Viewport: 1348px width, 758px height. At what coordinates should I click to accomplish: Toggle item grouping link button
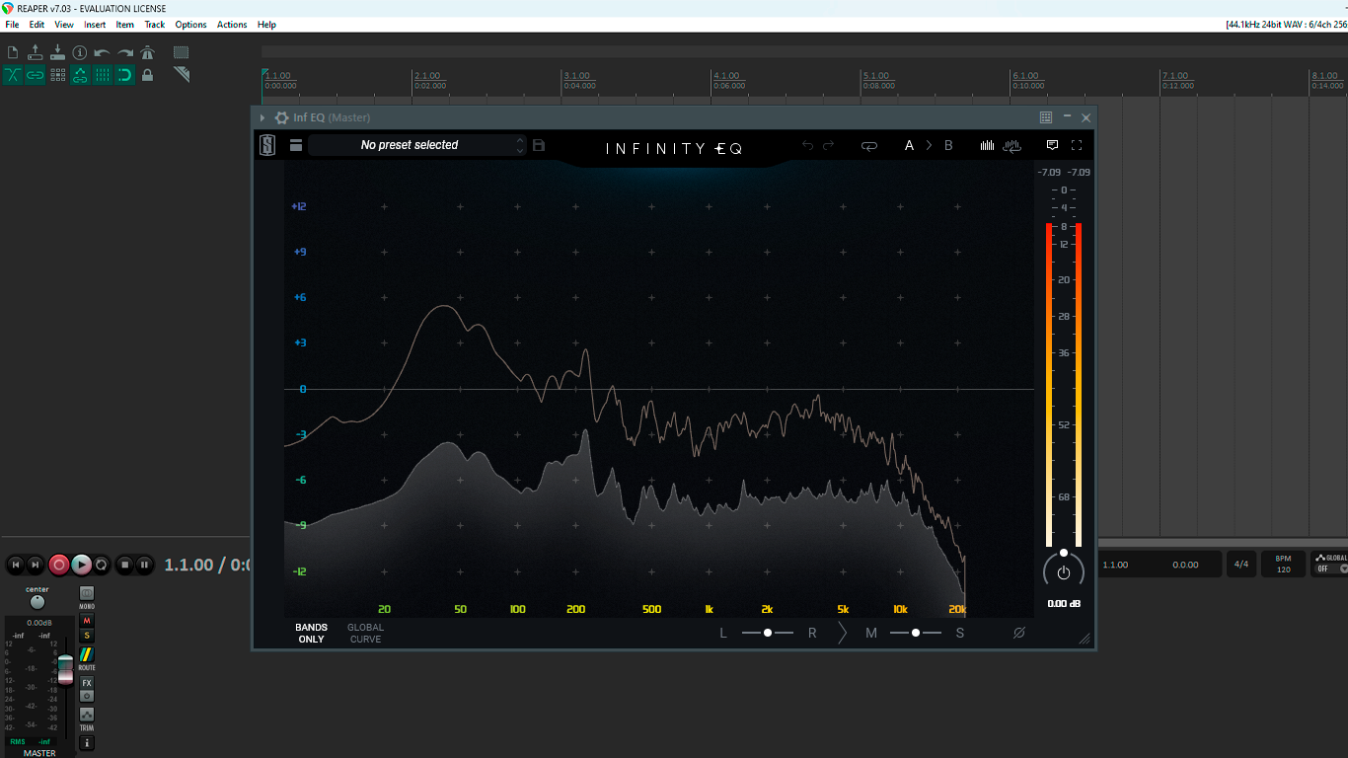tap(36, 75)
